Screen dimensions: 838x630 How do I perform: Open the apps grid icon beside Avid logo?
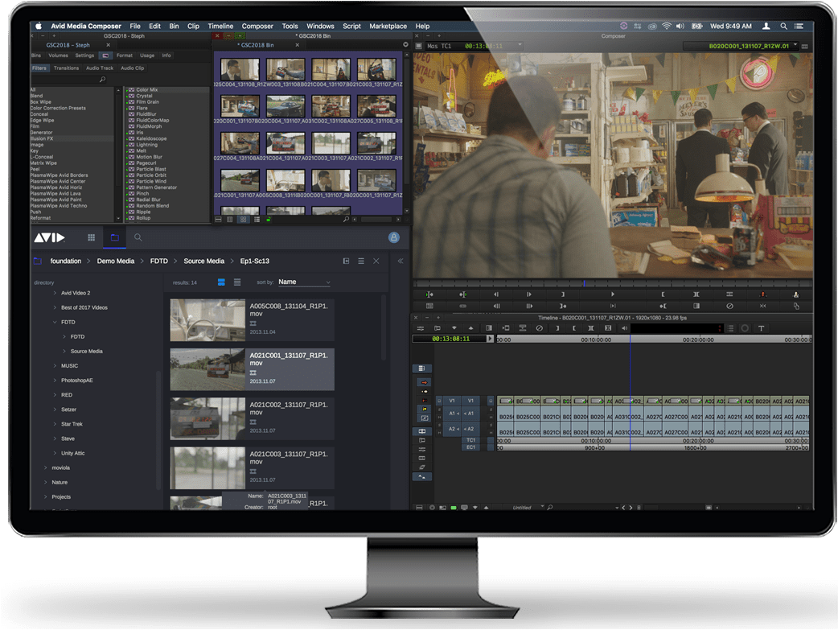(x=91, y=237)
